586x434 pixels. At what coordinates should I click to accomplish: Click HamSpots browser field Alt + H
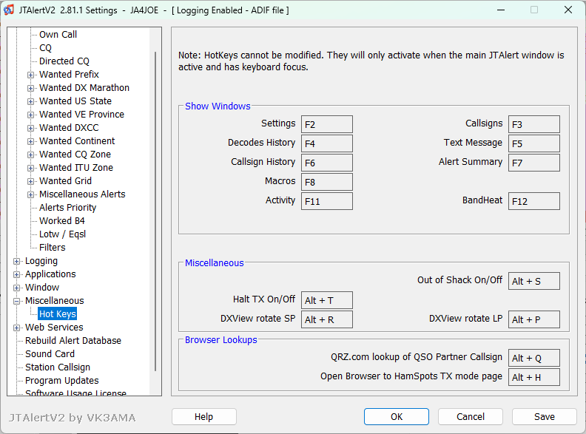click(533, 377)
